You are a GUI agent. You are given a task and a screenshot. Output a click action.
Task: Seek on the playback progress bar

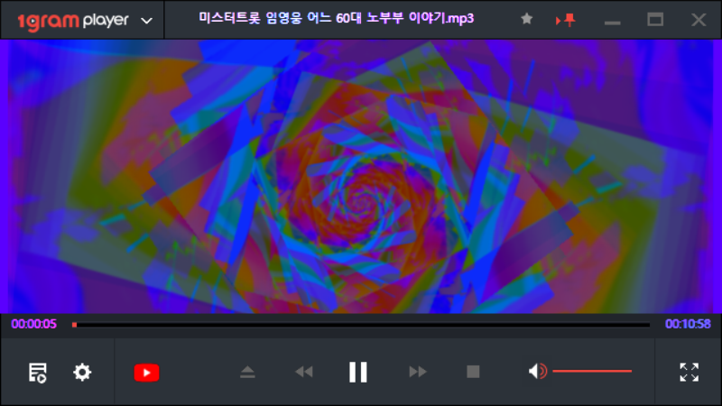coord(361,325)
